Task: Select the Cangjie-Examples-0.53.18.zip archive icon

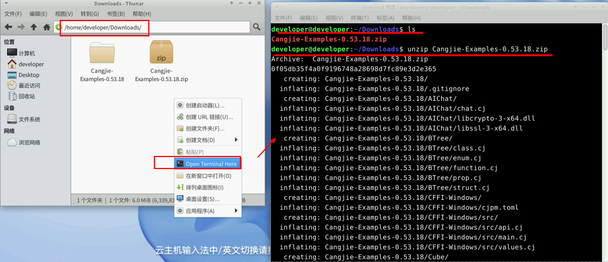Action: [161, 52]
